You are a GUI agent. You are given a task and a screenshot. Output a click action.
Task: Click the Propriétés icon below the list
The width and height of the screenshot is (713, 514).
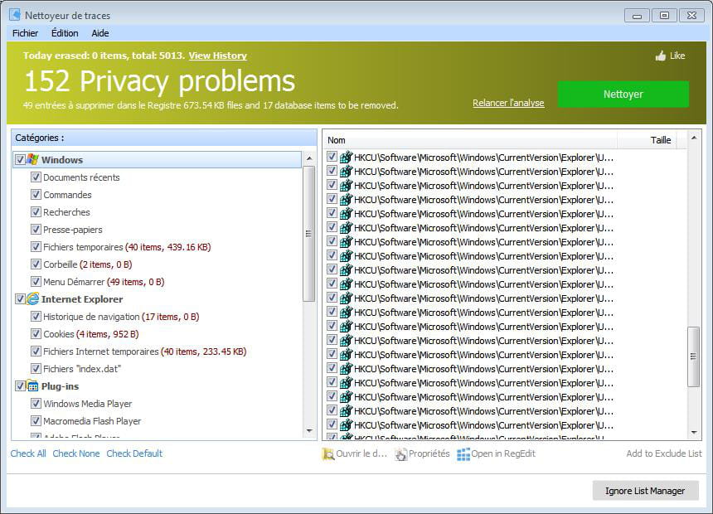click(x=401, y=453)
